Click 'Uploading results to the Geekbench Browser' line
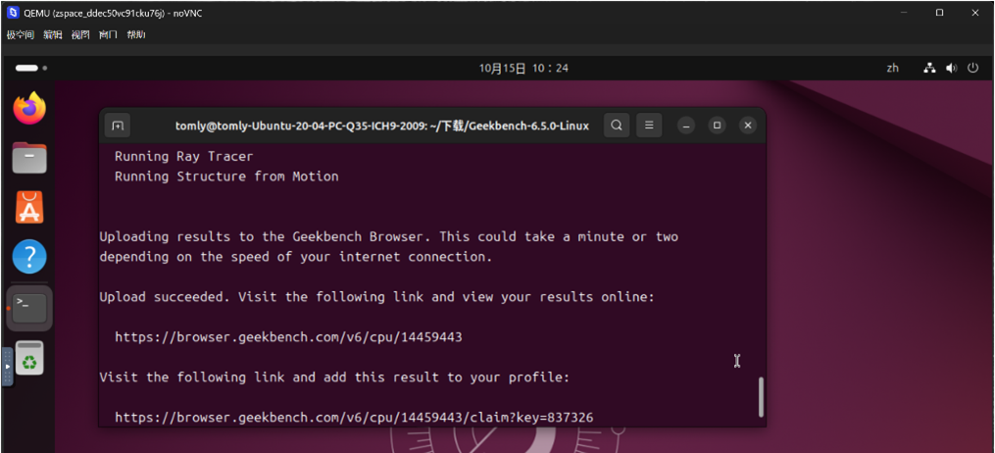 [x=389, y=236]
